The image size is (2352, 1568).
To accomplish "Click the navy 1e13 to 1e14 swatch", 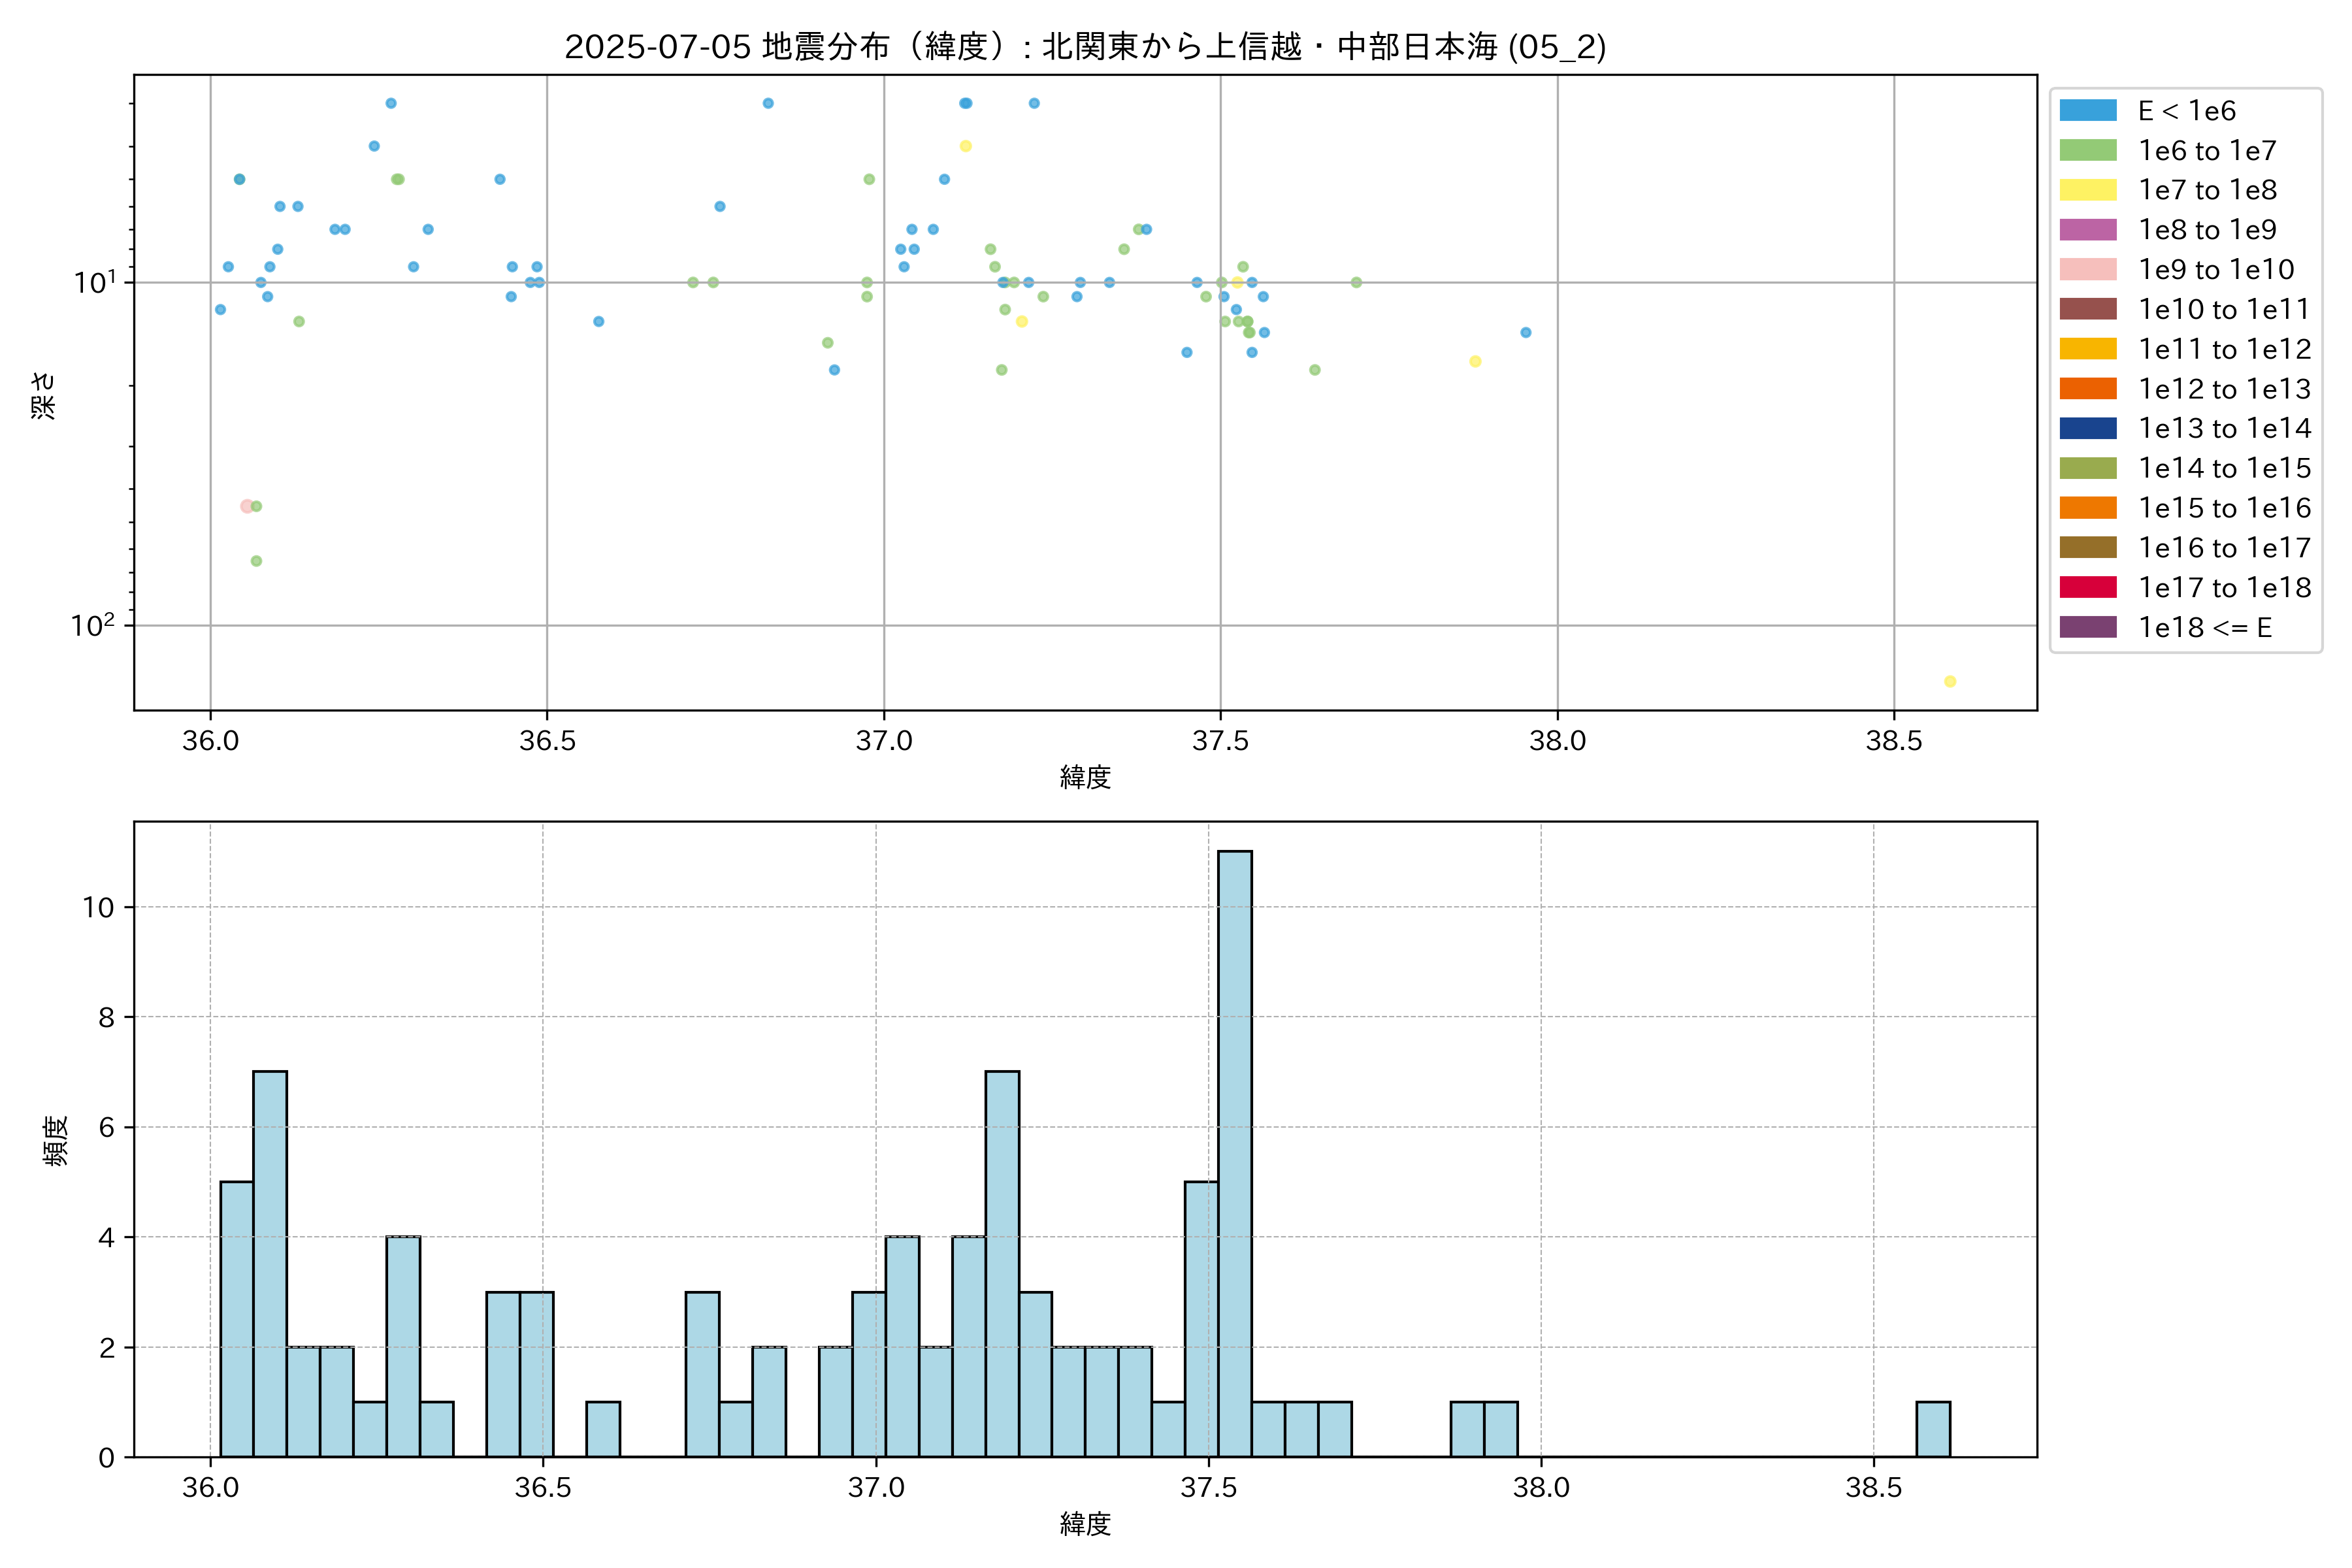I will pyautogui.click(x=2087, y=429).
